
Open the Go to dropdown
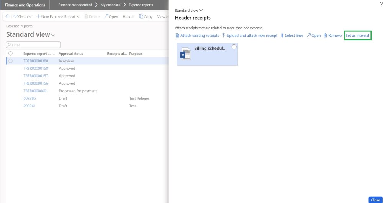tap(23, 16)
